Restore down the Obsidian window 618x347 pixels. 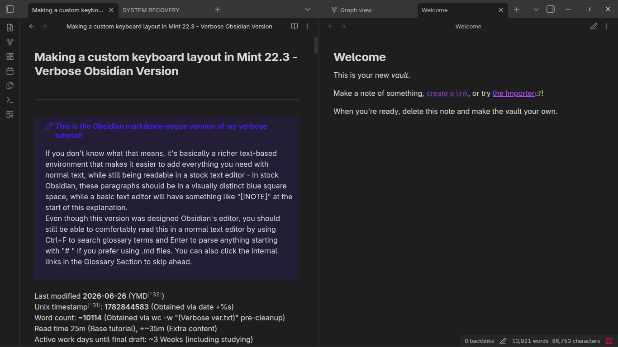tap(588, 9)
